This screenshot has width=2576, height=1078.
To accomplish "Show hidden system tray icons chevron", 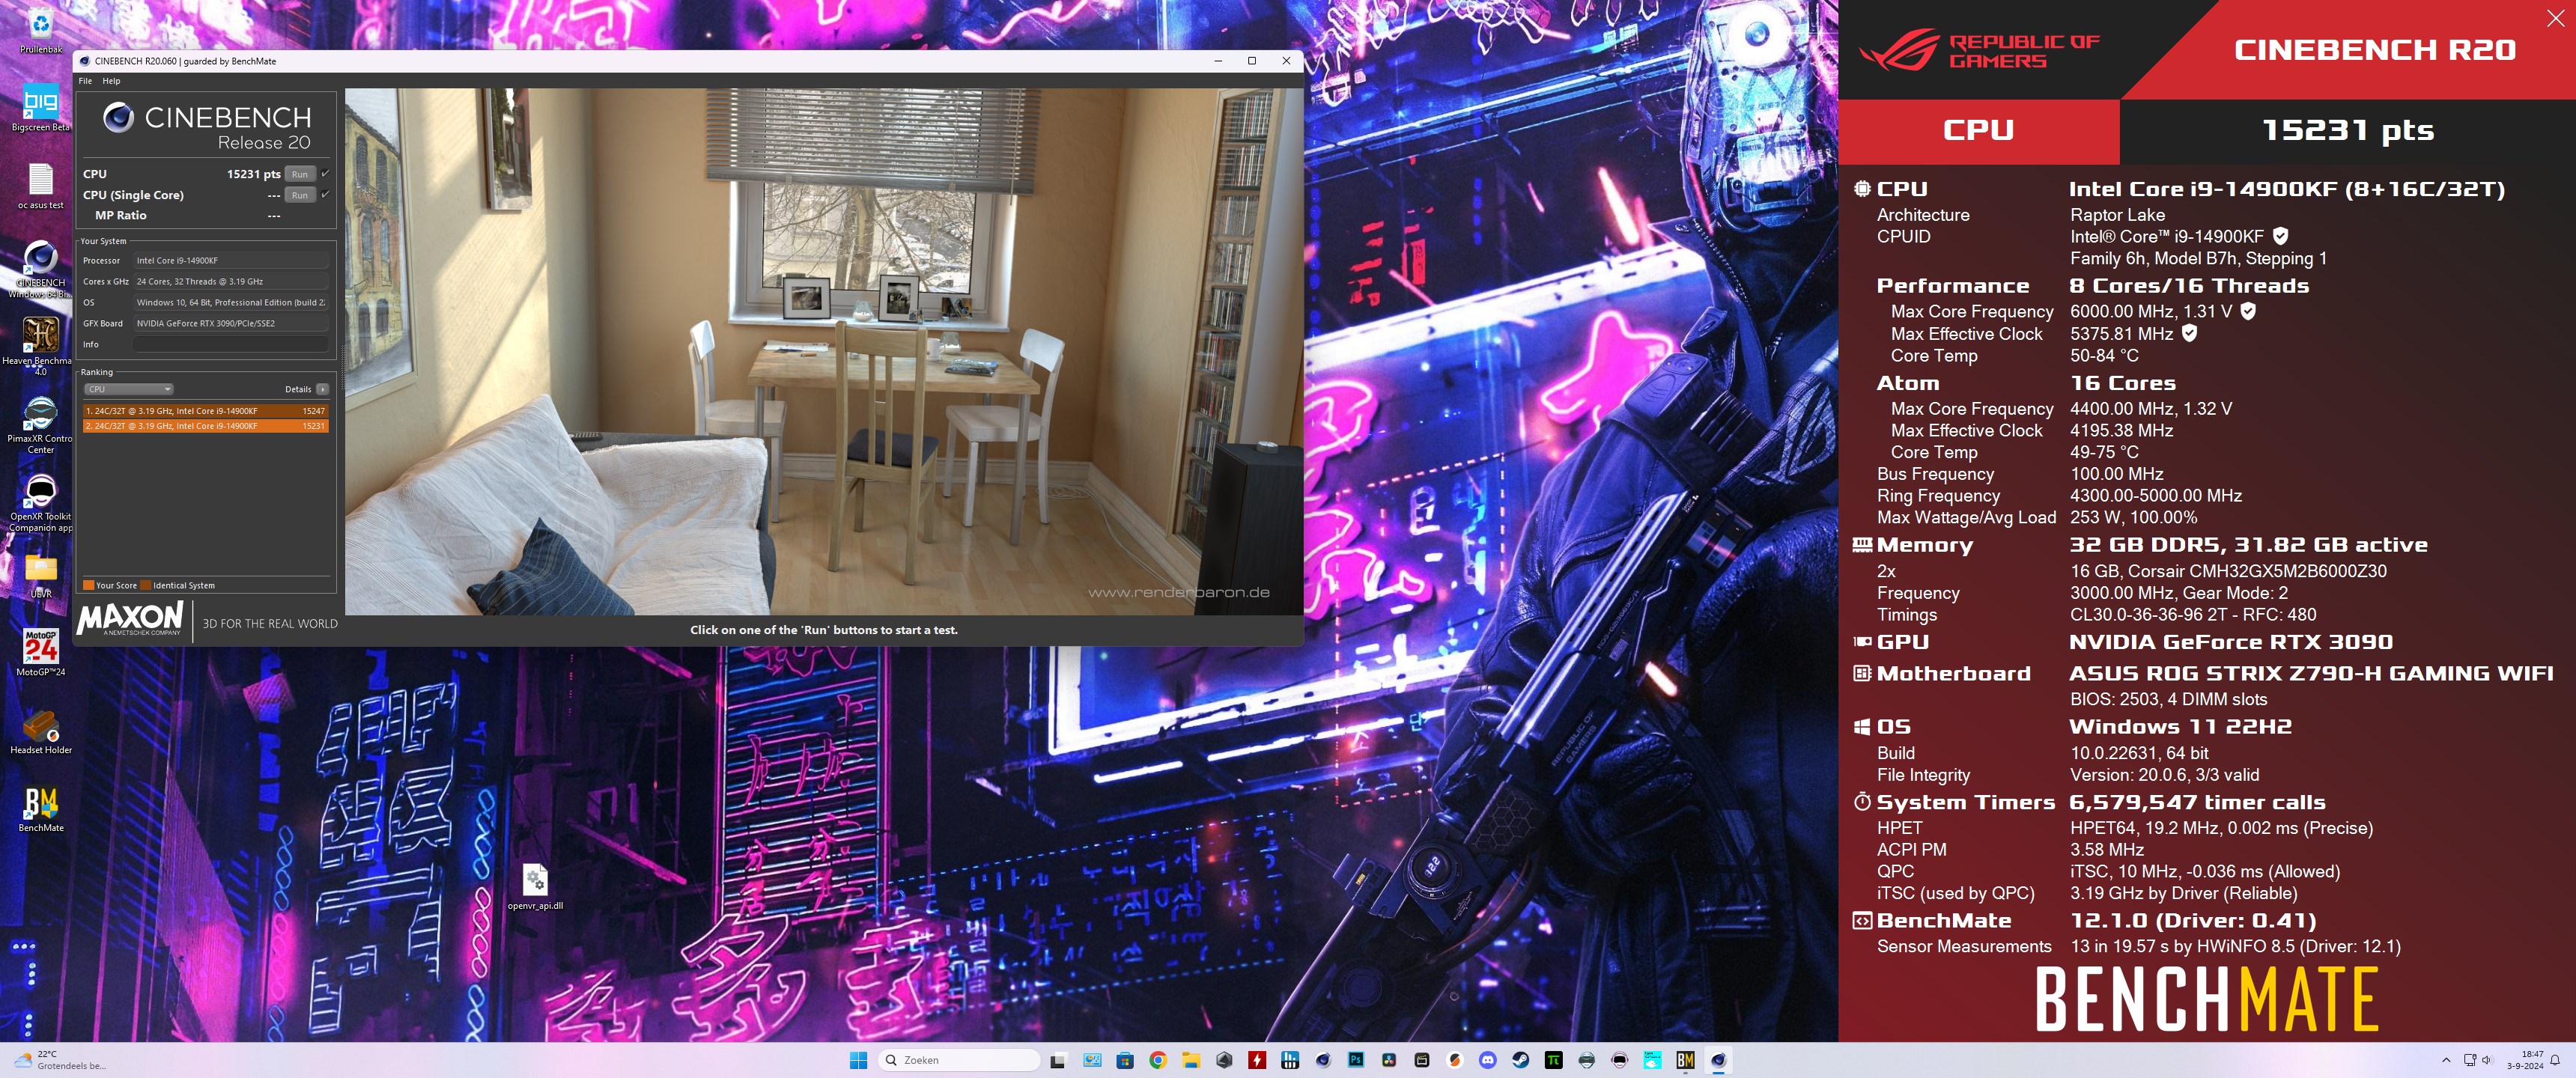I will point(2446,1060).
